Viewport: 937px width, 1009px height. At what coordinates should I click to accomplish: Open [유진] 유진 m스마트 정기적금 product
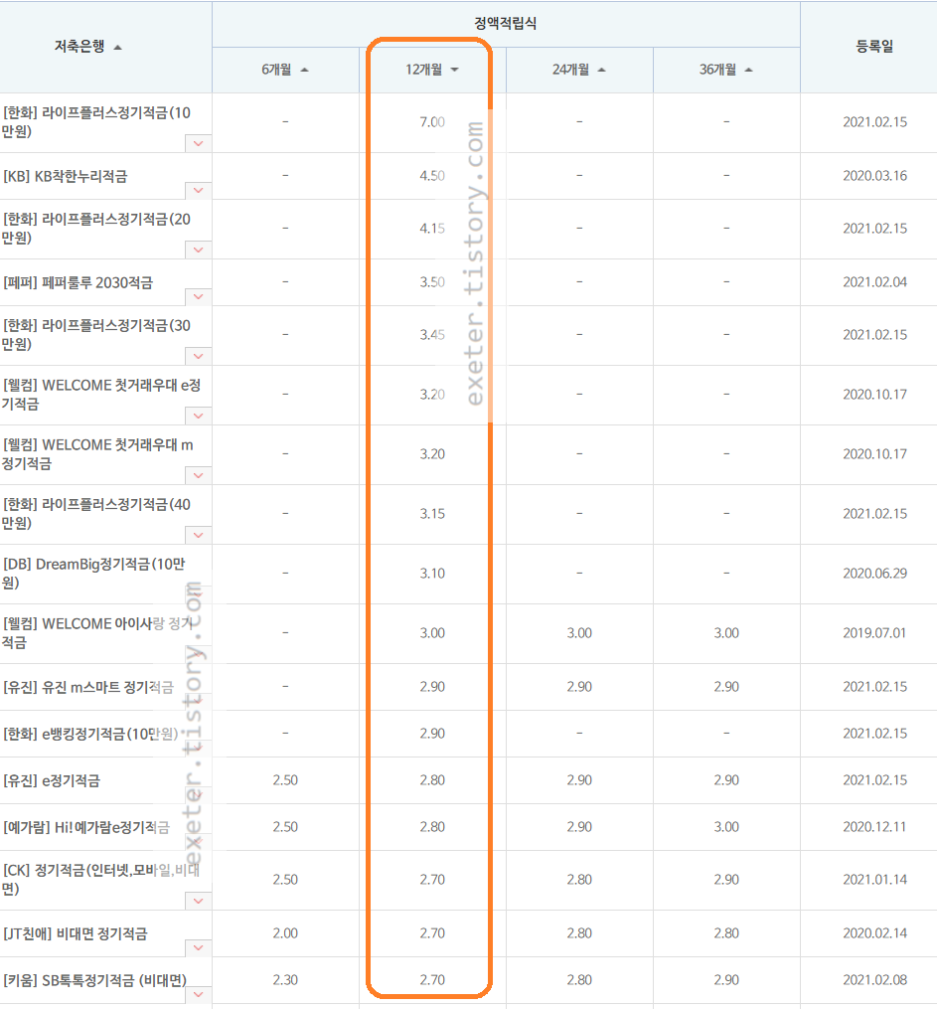tap(88, 687)
